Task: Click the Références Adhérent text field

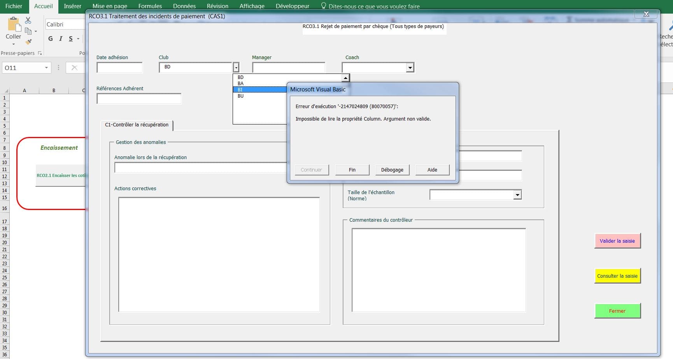Action: click(139, 99)
